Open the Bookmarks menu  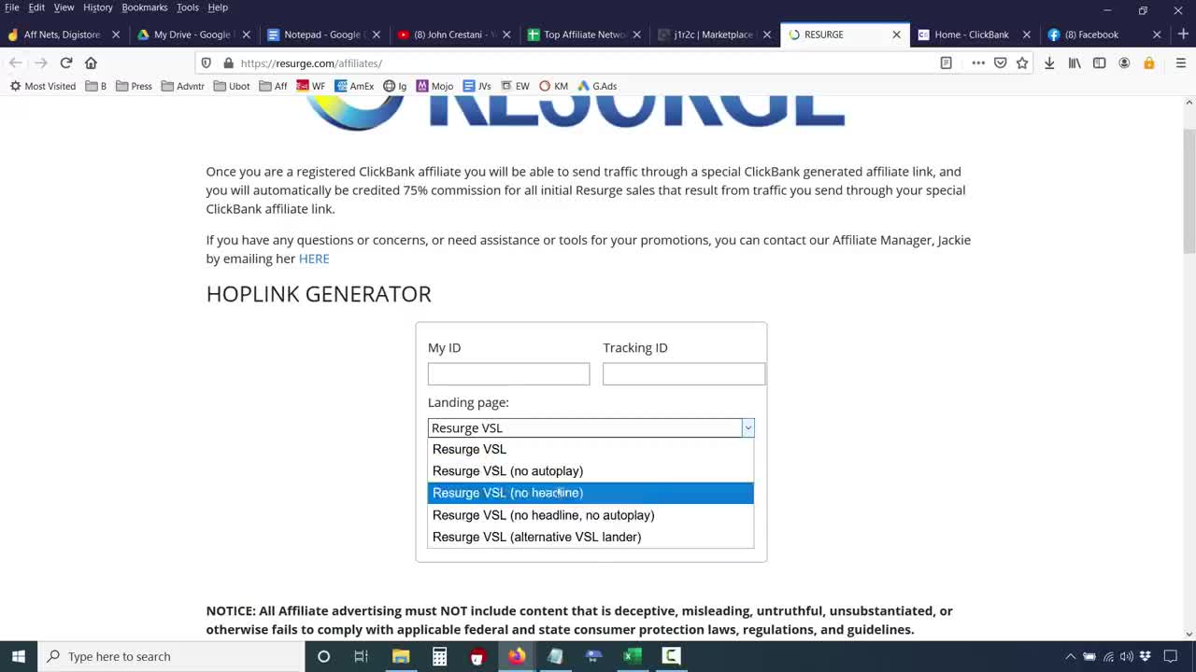pyautogui.click(x=145, y=7)
